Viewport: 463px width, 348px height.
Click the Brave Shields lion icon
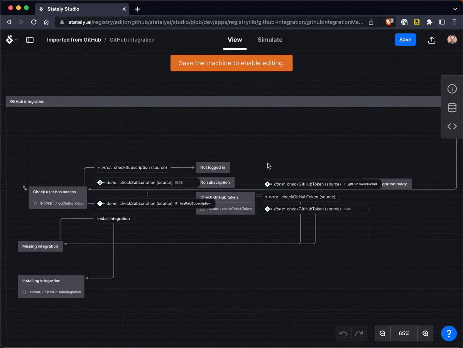[x=389, y=22]
